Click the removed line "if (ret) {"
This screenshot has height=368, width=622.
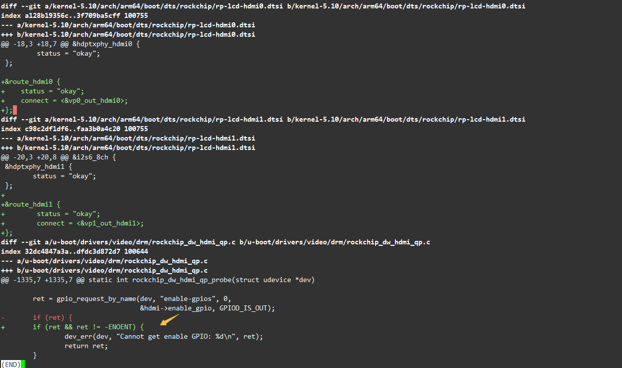click(x=53, y=317)
